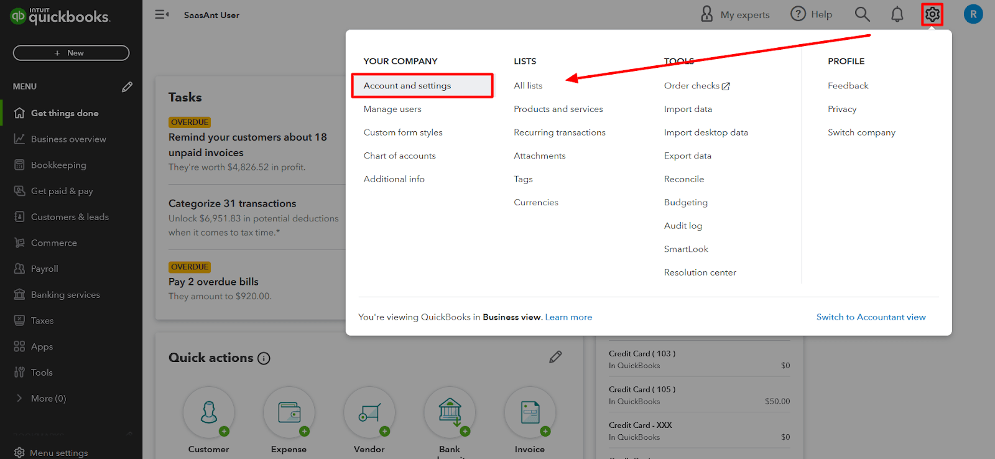Edit the menu with pencil icon
The width and height of the screenshot is (995, 459).
click(127, 86)
